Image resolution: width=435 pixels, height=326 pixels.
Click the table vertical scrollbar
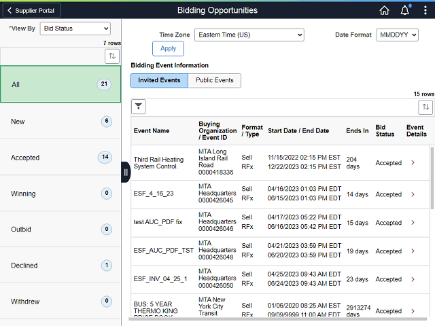432,178
